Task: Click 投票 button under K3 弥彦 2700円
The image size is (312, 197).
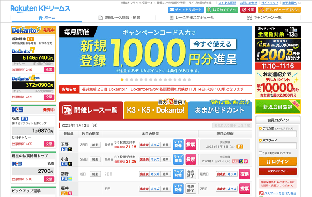Action: 49,179
